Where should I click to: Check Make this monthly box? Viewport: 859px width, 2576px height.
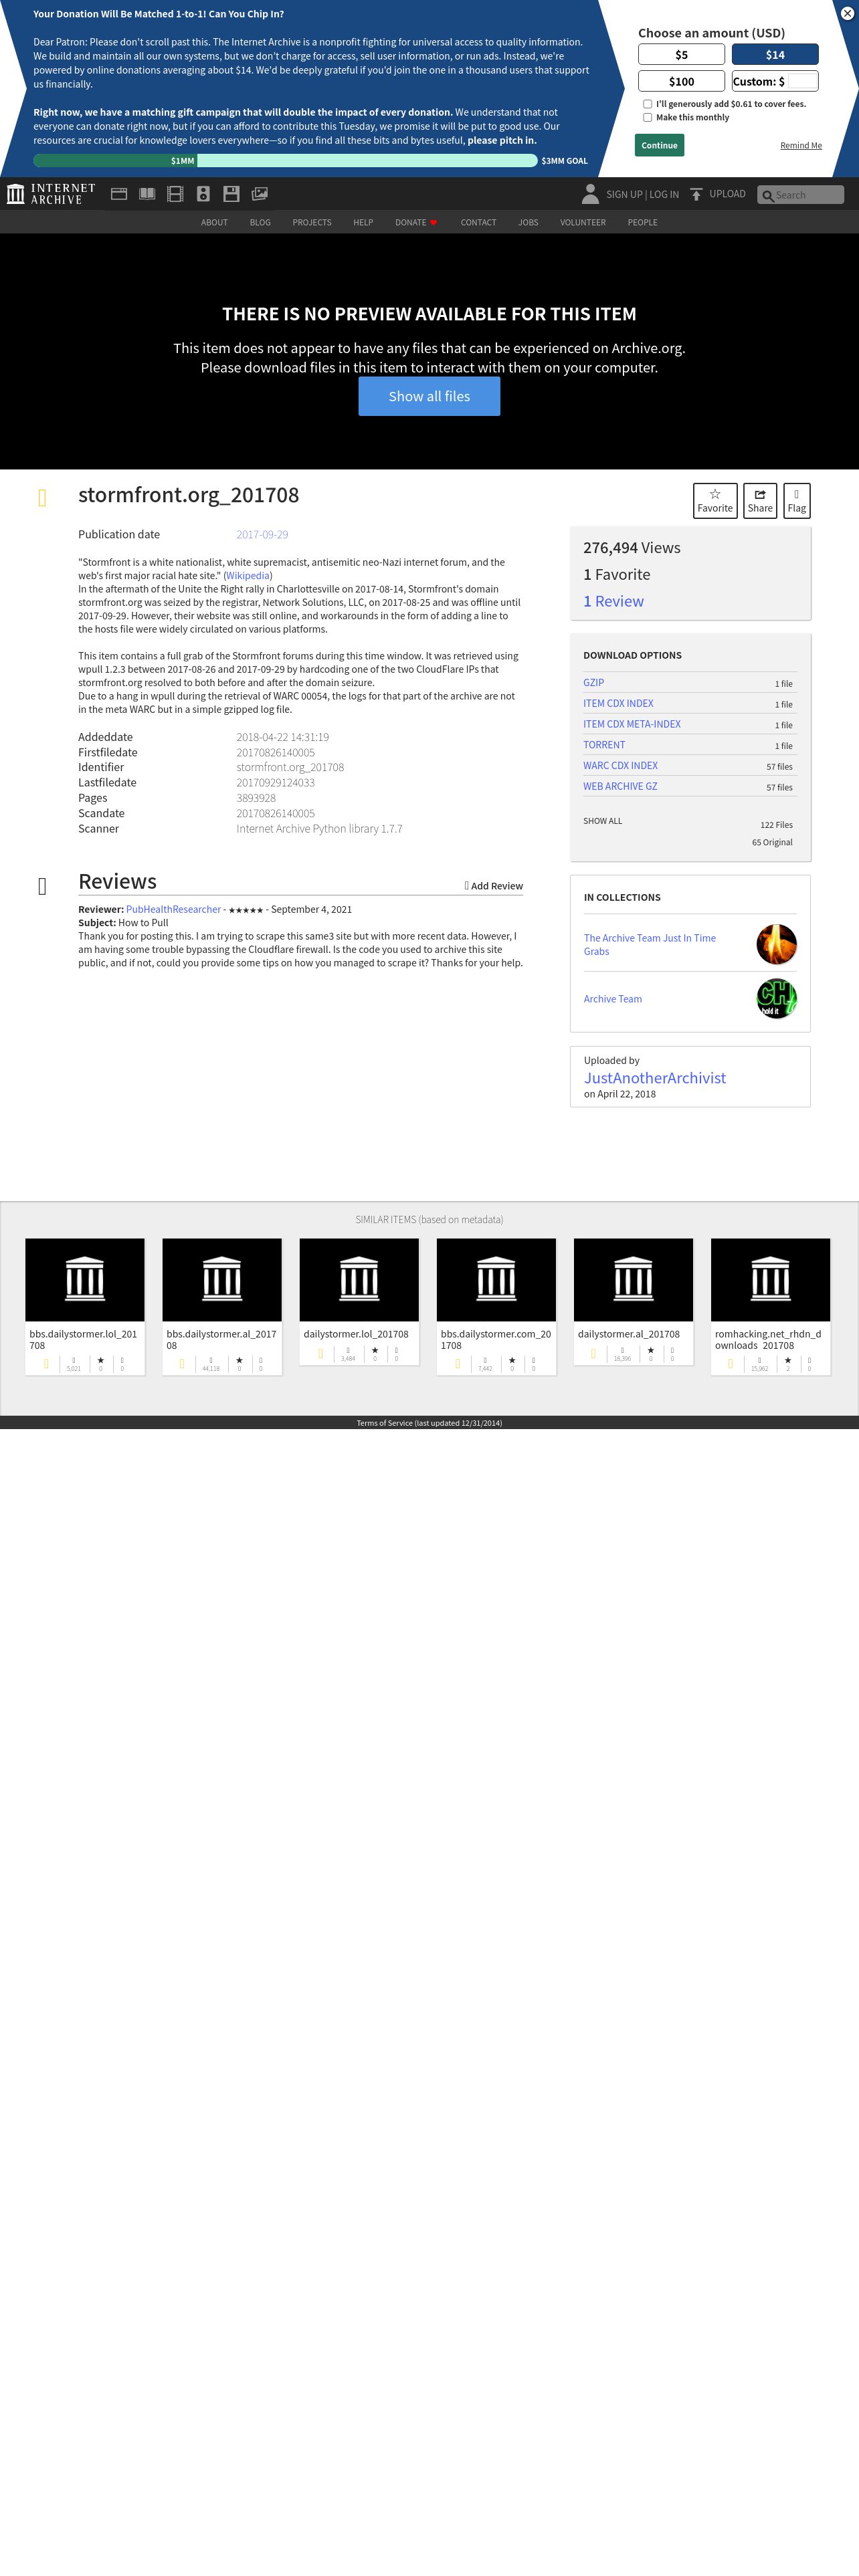(647, 118)
